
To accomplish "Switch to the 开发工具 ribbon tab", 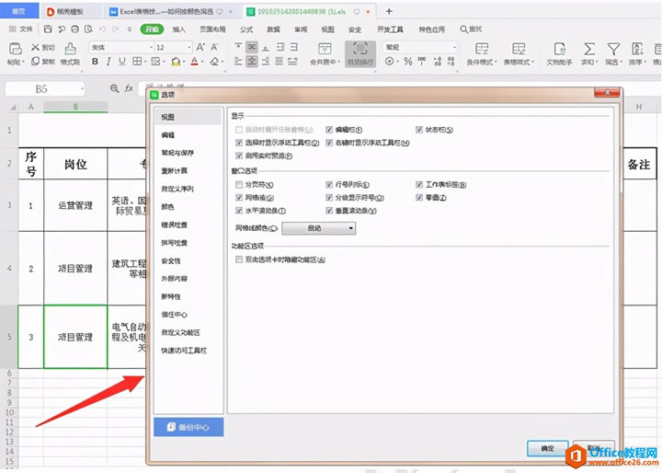I will click(x=390, y=29).
